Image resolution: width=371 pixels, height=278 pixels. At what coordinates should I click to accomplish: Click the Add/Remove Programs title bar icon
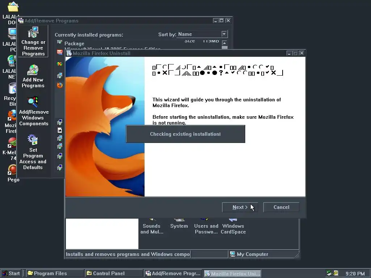pos(21,21)
